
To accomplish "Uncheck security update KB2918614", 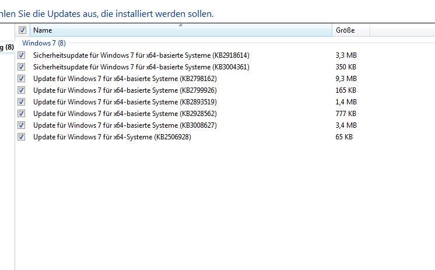I will pos(22,55).
